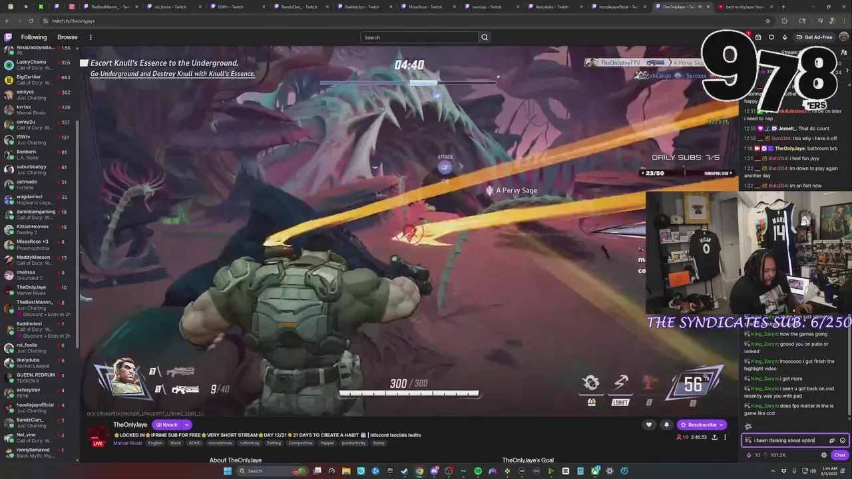The height and width of the screenshot is (479, 852).
Task: Open File Explorer from the taskbar
Action: coord(346,471)
